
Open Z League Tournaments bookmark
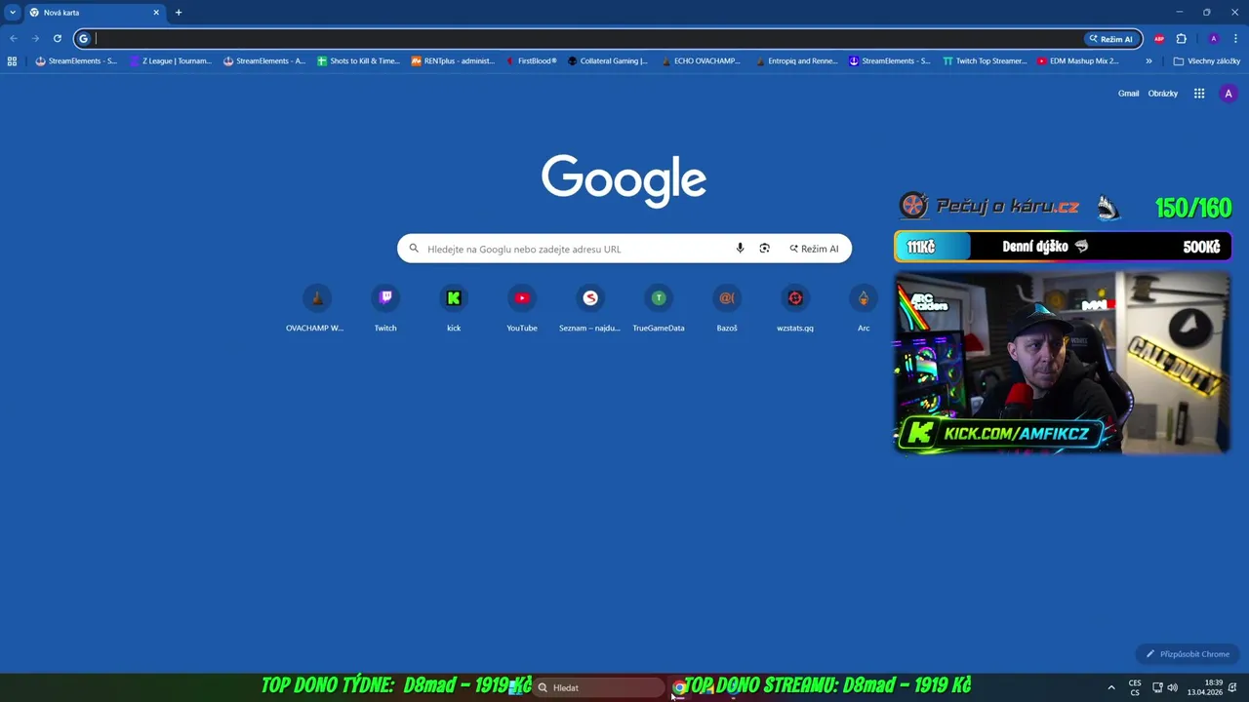pyautogui.click(x=171, y=60)
